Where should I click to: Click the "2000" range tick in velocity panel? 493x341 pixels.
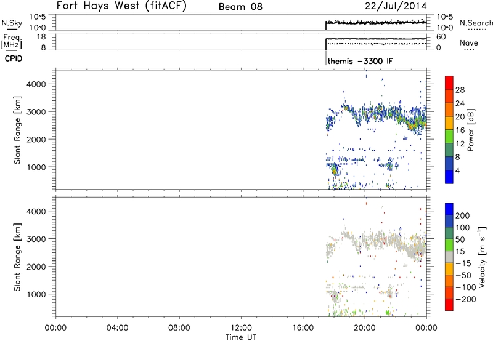pos(36,267)
